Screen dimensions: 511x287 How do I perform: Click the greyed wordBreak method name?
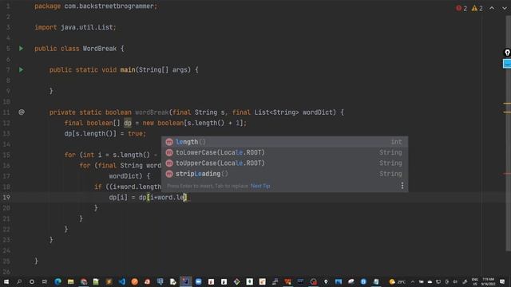pyautogui.click(x=152, y=112)
